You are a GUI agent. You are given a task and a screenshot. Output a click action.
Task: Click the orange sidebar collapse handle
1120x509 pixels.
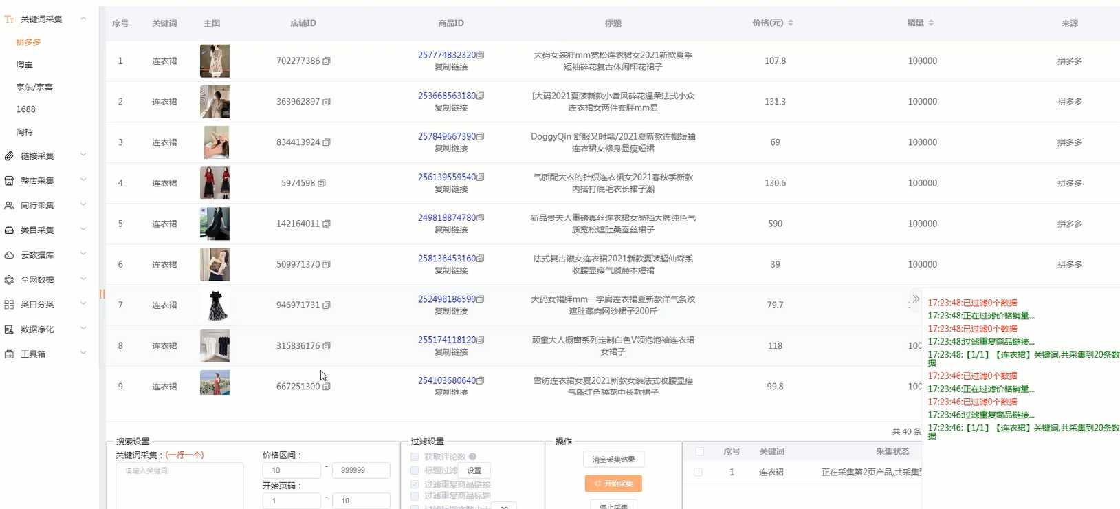pos(102,294)
